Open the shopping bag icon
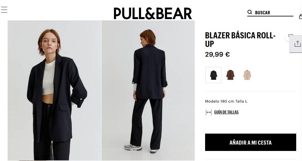Viewport: 302px width, 161px height. [300, 17]
